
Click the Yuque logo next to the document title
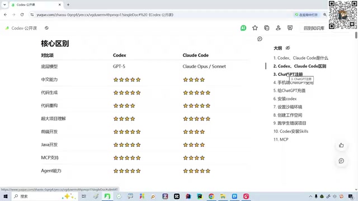pos(7,28)
